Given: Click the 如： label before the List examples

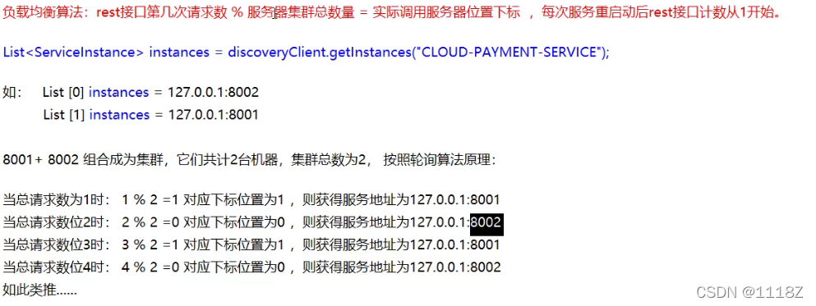Looking at the screenshot, I should point(12,93).
